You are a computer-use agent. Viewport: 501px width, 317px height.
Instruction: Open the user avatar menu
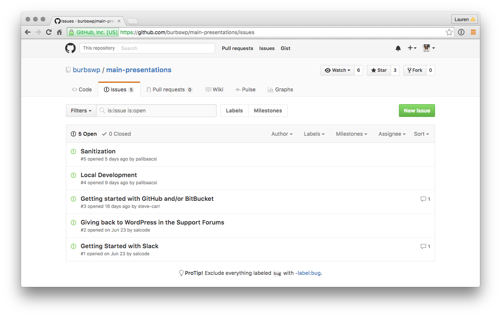pos(429,48)
